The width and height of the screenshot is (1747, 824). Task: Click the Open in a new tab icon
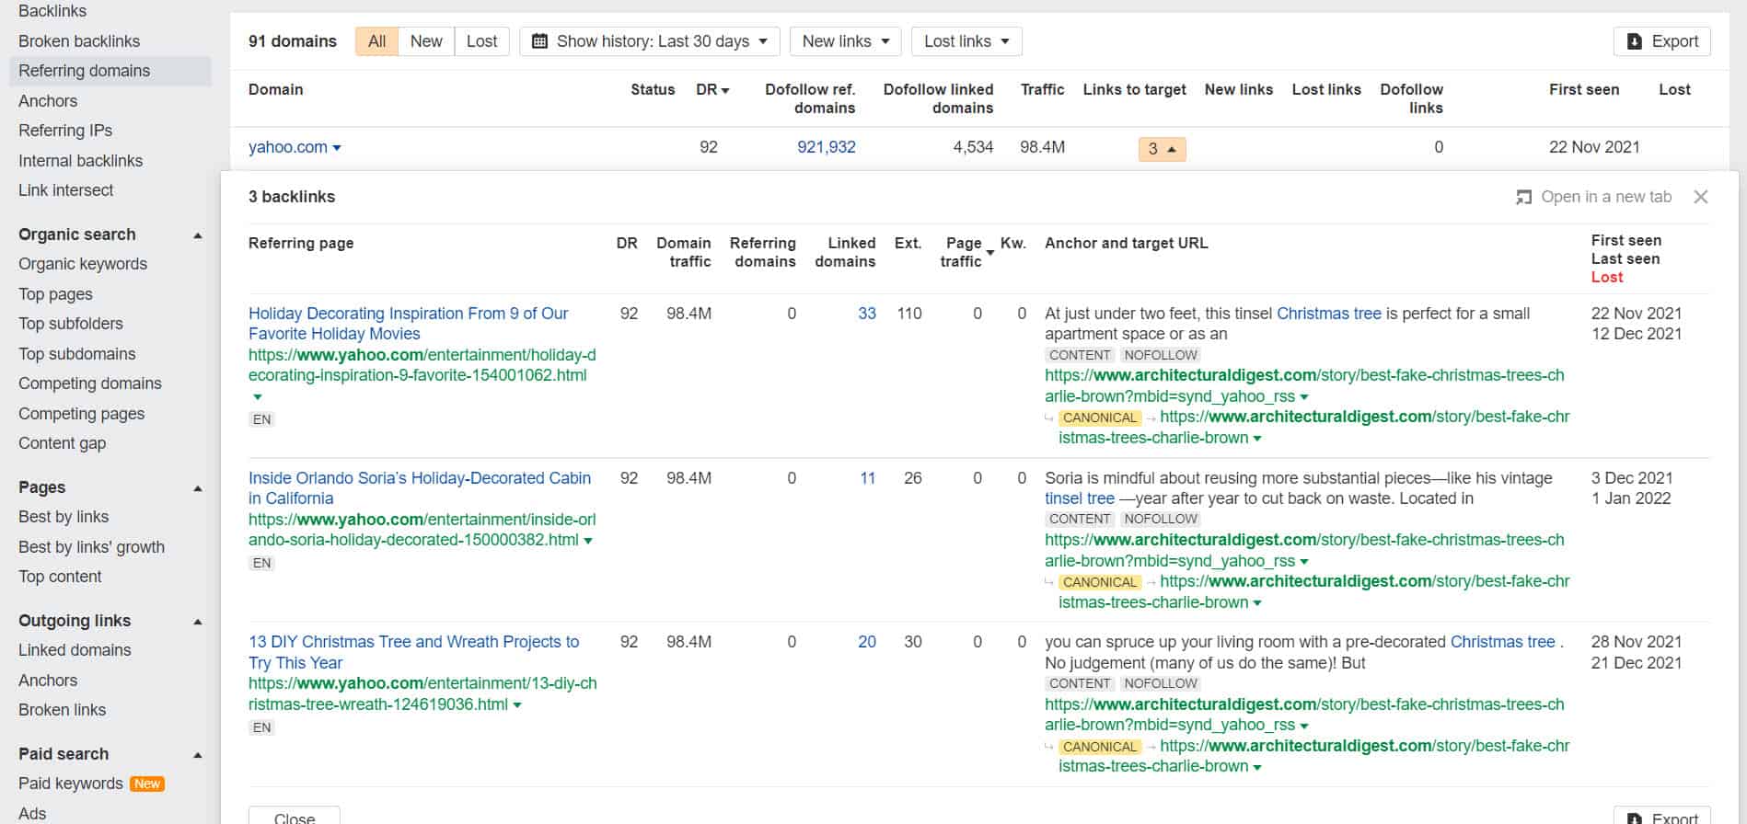[1524, 197]
